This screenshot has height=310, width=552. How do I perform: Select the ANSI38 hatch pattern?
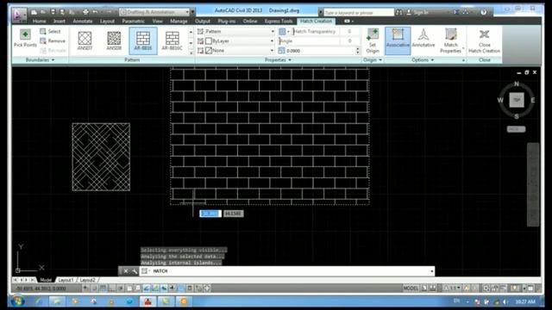point(114,40)
